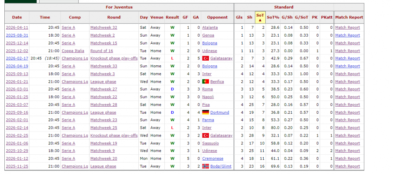Open the Pisa opponent link
The image size is (393, 174).
click(x=206, y=104)
